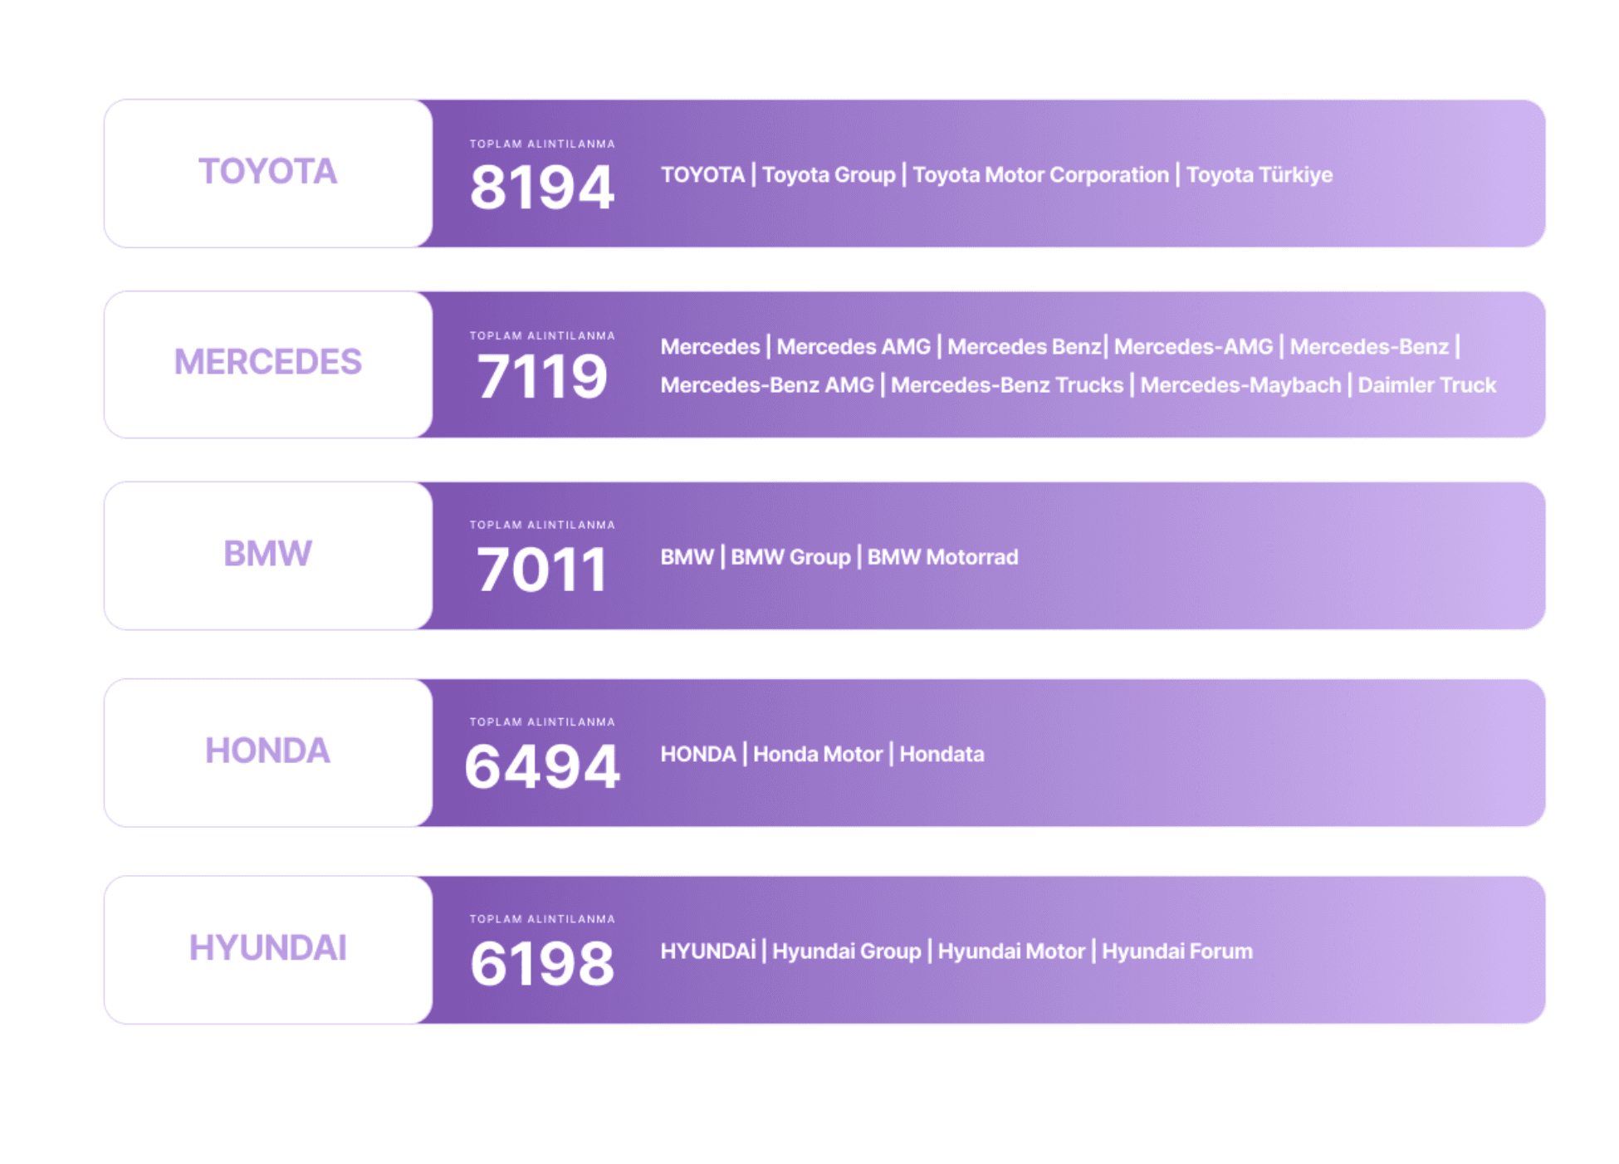Click the Mercedes-Maybach alias

[1240, 385]
